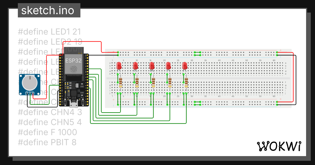Select the rightmost resistor
315x165 pixels.
point(186,82)
